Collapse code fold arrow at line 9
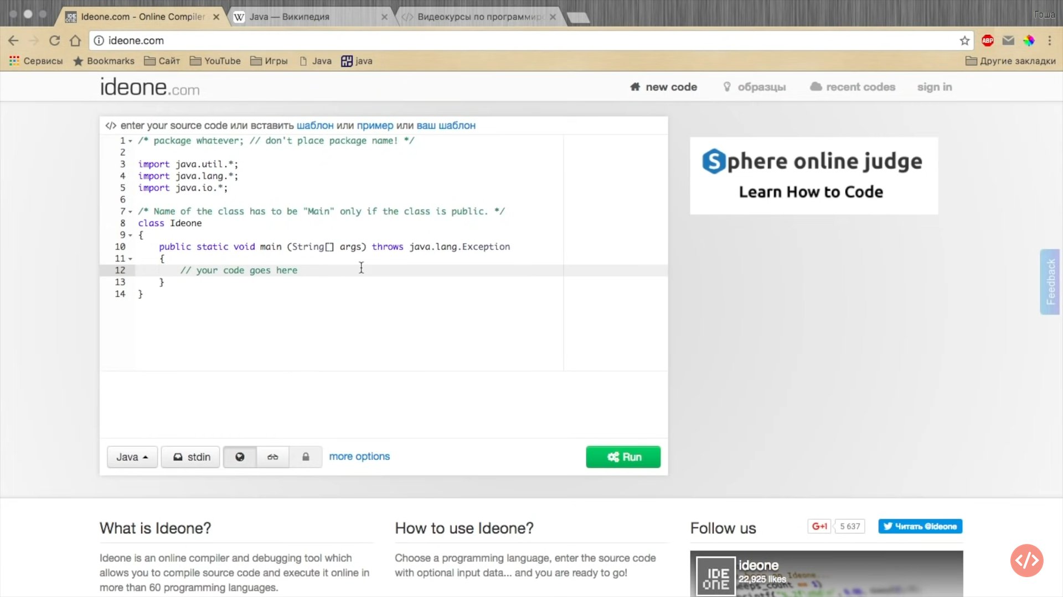This screenshot has height=597, width=1063. pos(131,235)
